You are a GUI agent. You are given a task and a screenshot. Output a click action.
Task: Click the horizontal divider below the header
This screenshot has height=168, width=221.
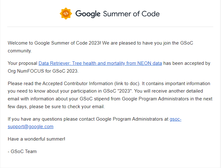110,26
